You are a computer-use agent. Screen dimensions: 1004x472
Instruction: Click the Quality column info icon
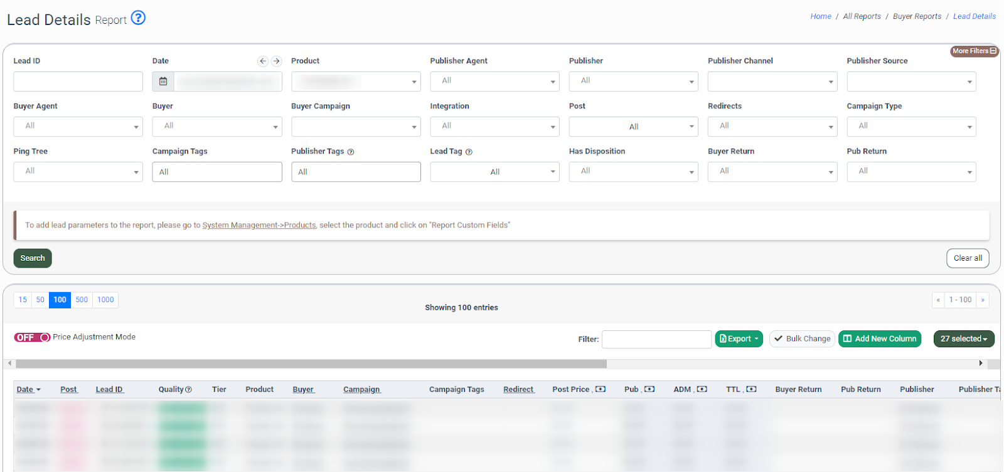click(x=188, y=390)
